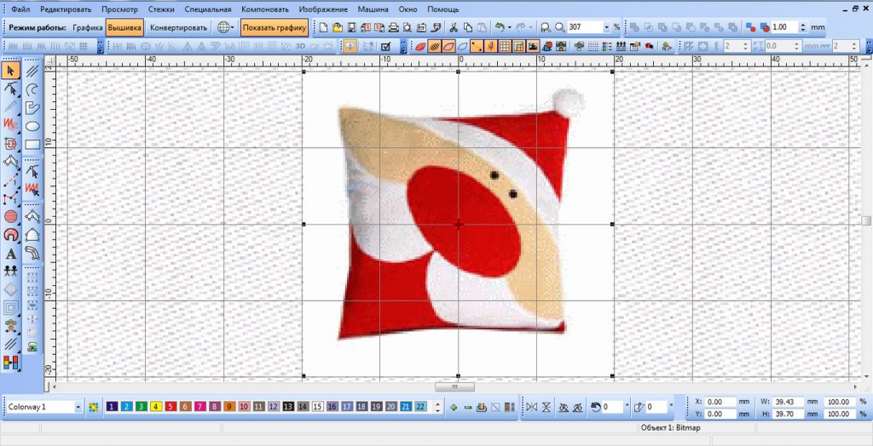The height and width of the screenshot is (446, 873).
Task: Select the lettering 'A' tool
Action: click(x=11, y=254)
